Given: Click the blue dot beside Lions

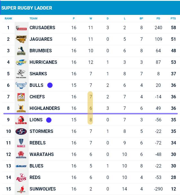Looking at the screenshot, I should [x=49, y=120].
